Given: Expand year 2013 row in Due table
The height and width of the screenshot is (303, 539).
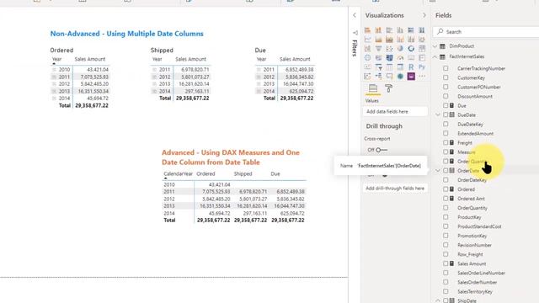Looking at the screenshot, I should 259,84.
